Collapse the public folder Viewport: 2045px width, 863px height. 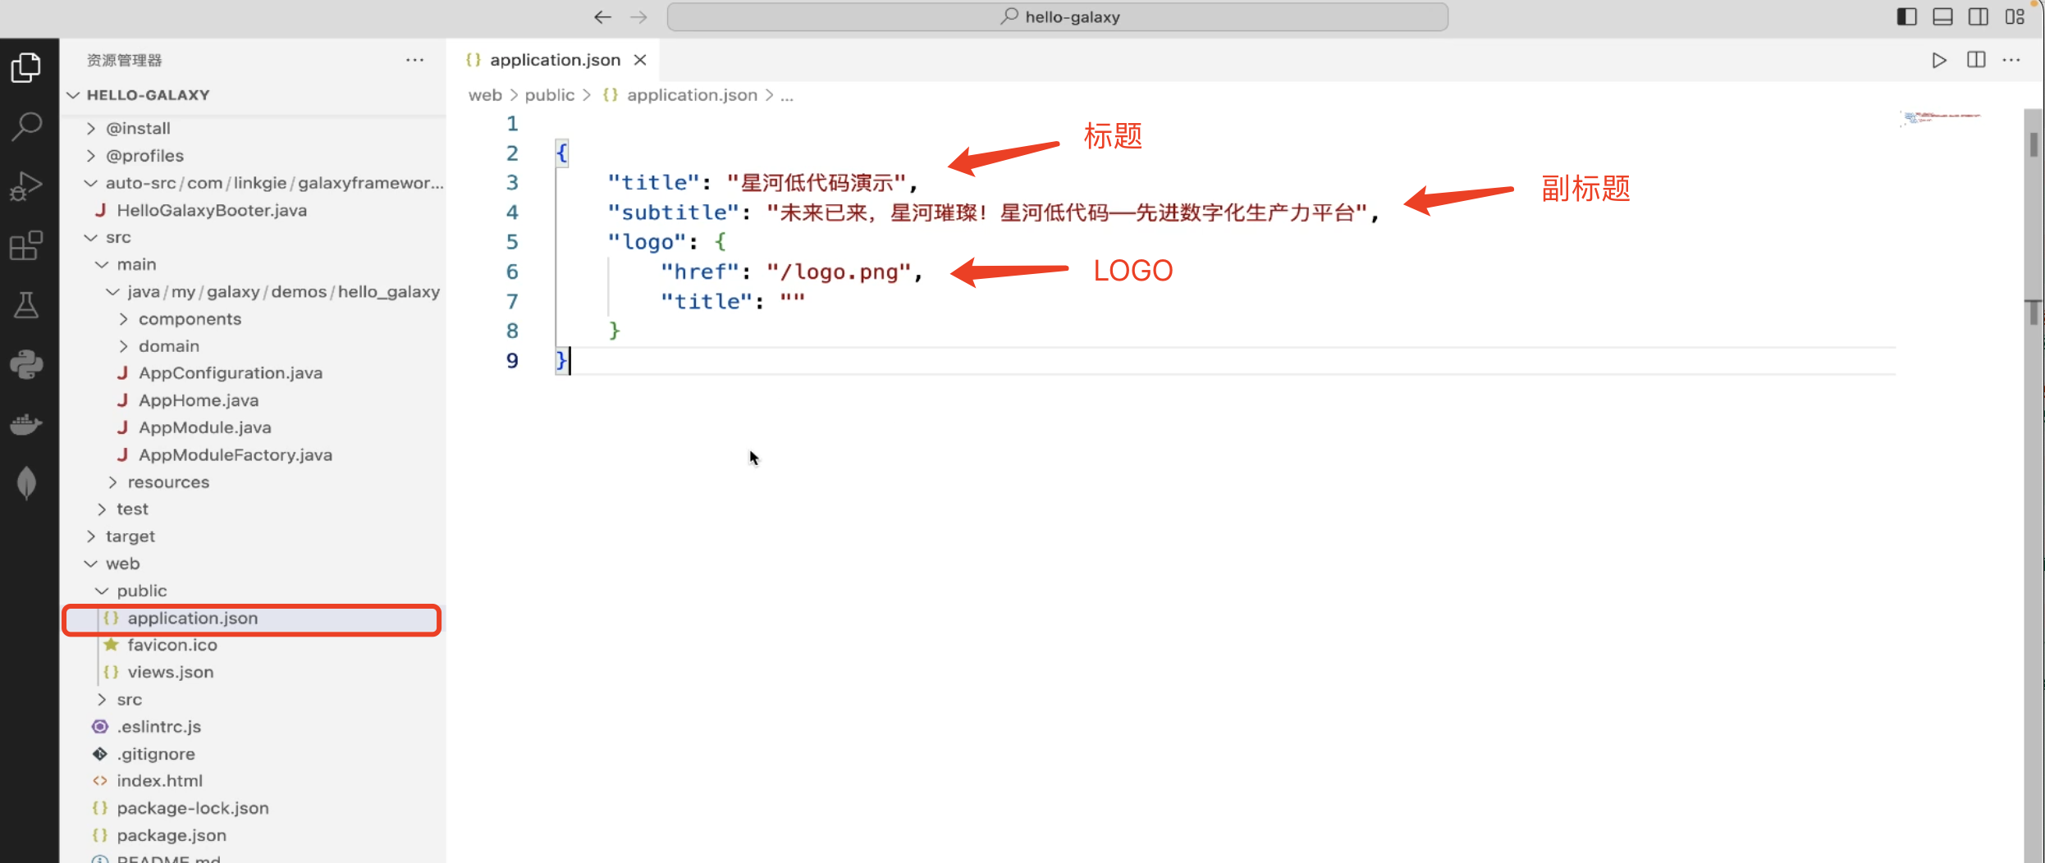pos(253,591)
